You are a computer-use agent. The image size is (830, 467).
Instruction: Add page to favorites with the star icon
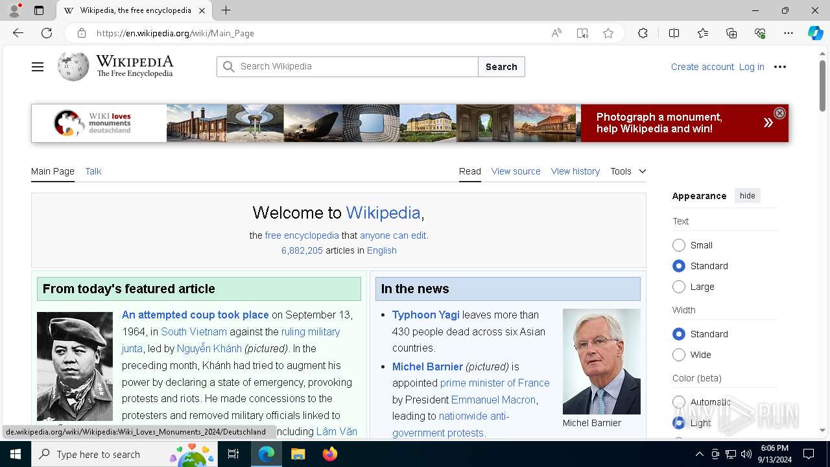tap(608, 33)
